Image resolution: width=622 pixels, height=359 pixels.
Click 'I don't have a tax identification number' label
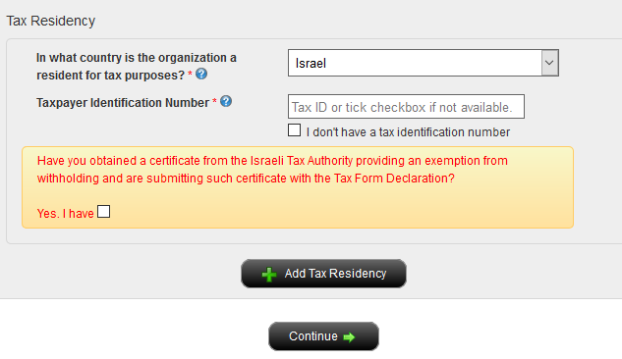pyautogui.click(x=408, y=132)
